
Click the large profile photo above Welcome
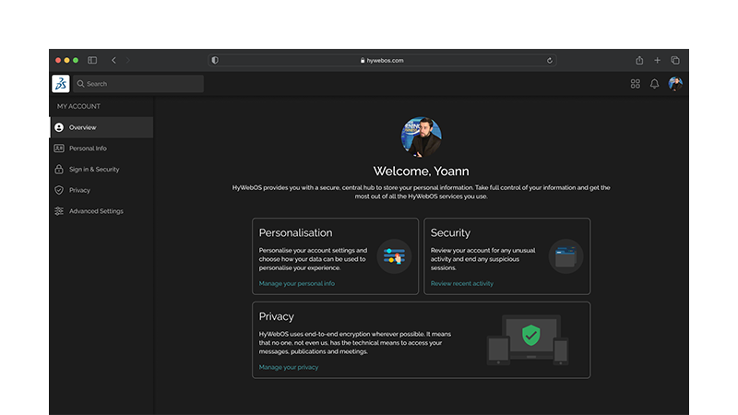(x=422, y=136)
